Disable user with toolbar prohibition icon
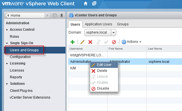Screen dimensions: 182x111 coord(114,42)
